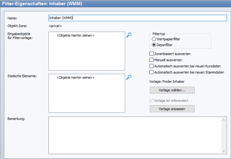Screen dimensions: 231x159
Task: Toggle automatic evaluation on new Kursdaten
Action: (x=152, y=66)
